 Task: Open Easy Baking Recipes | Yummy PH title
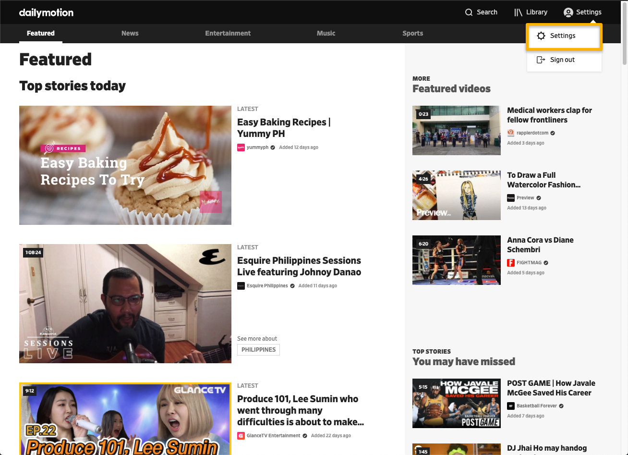click(284, 128)
